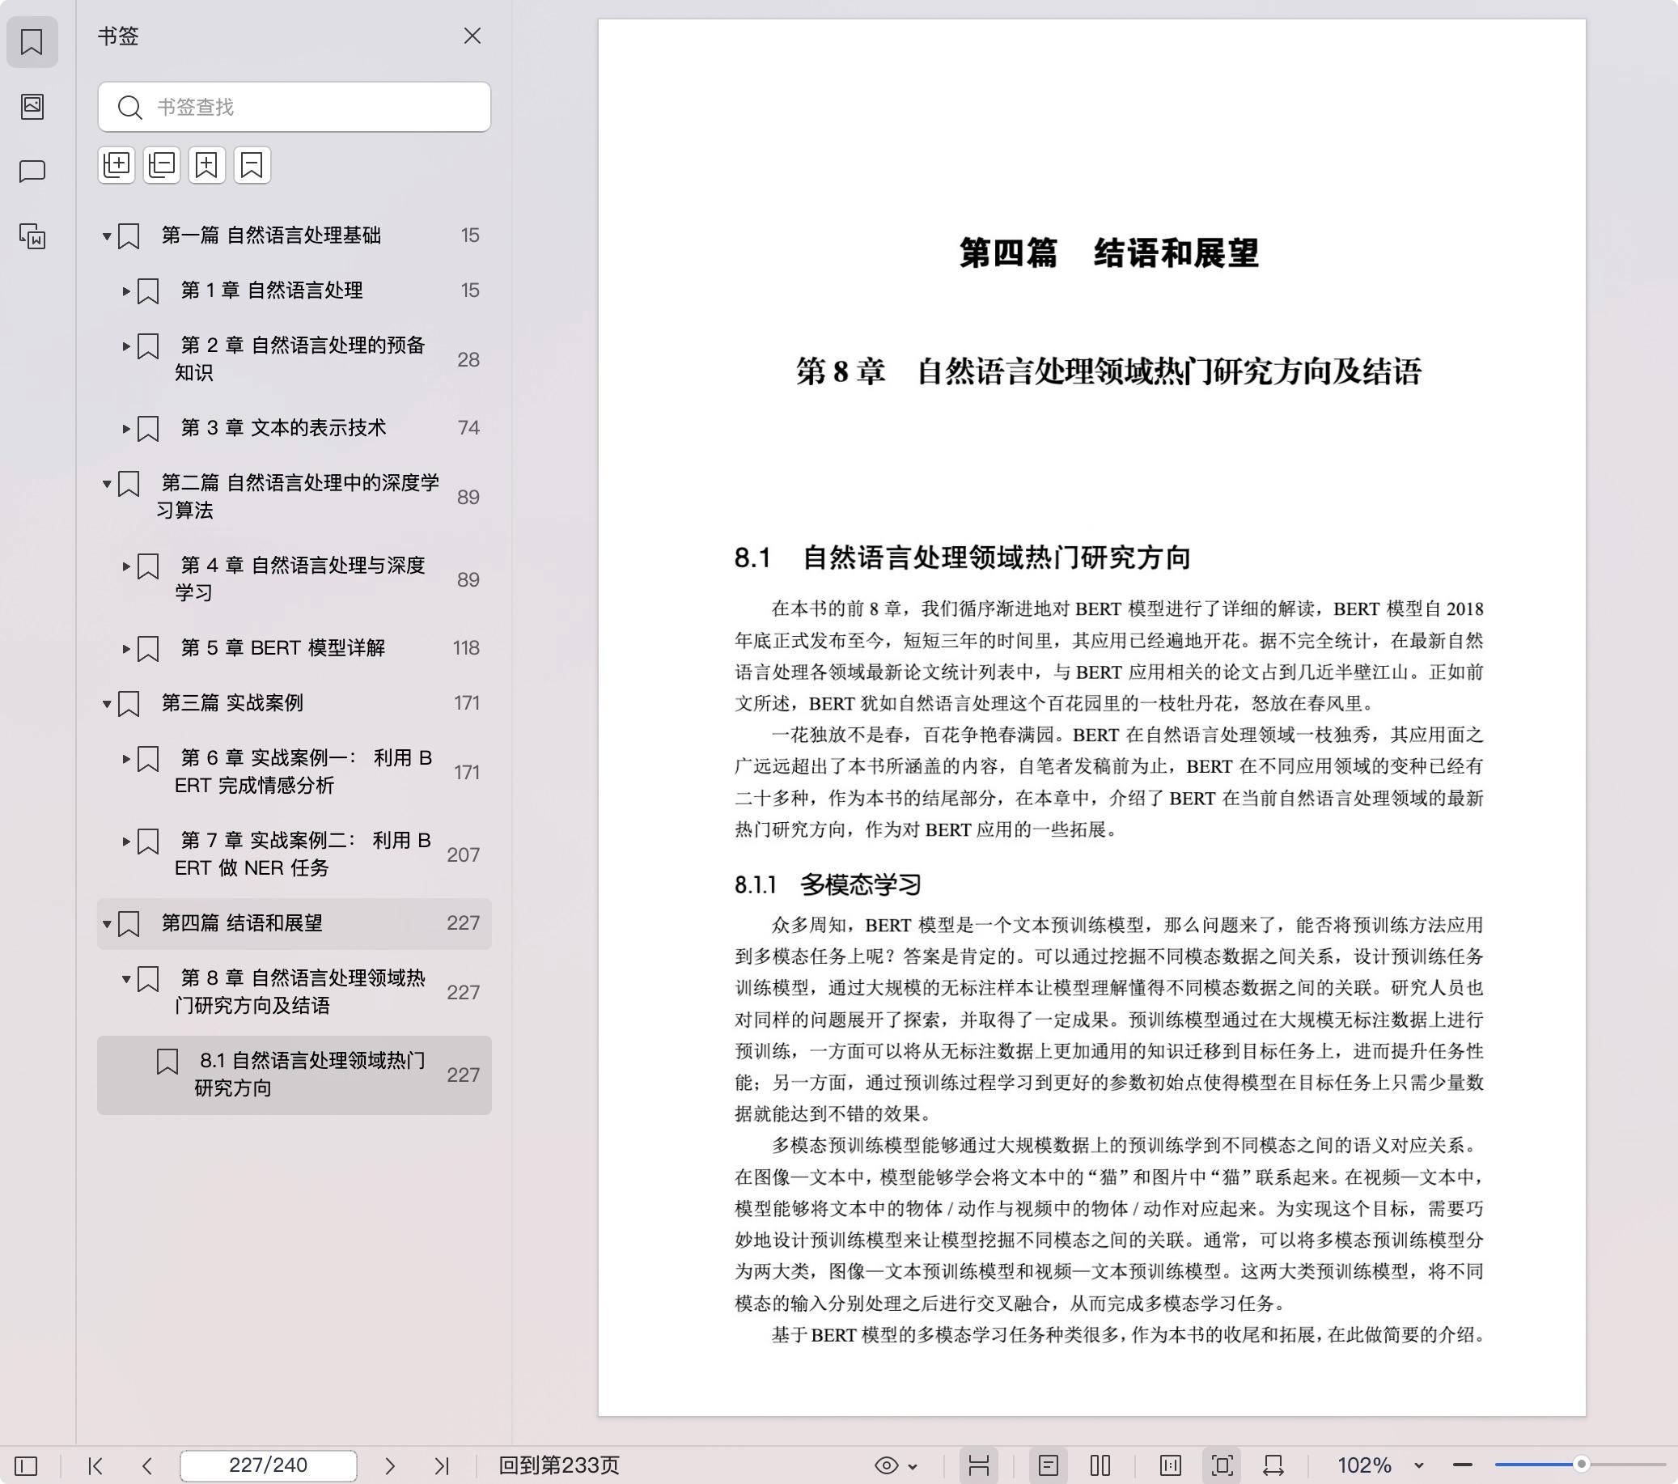Jump to the last page

[x=442, y=1465]
